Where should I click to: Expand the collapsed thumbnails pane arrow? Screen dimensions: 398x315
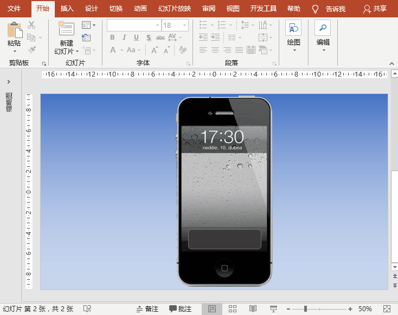(9, 81)
